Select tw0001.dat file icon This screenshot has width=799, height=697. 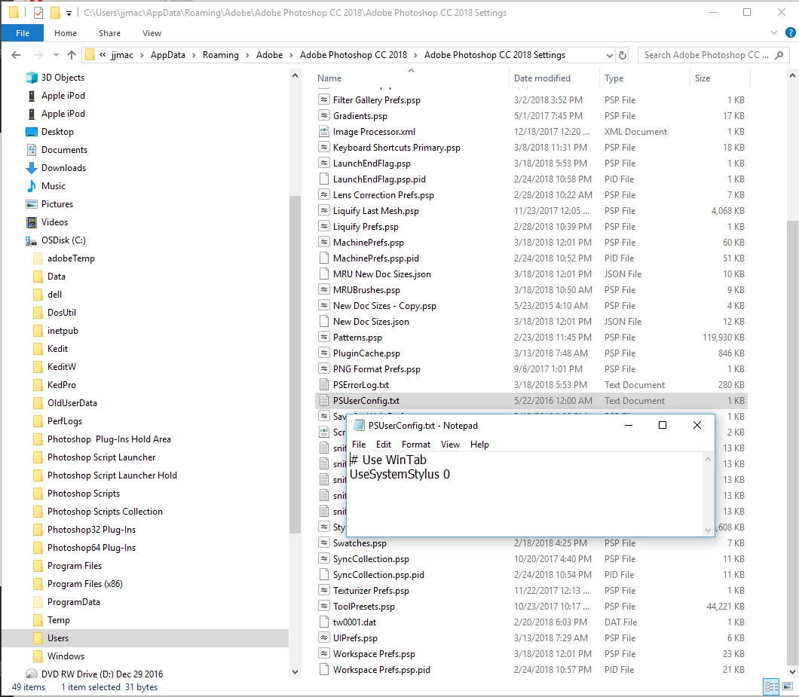(323, 622)
